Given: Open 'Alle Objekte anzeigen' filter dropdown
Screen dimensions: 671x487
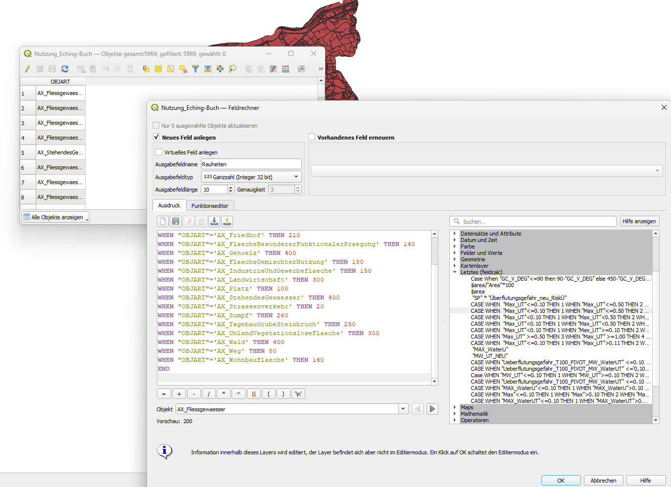Looking at the screenshot, I should 55,217.
